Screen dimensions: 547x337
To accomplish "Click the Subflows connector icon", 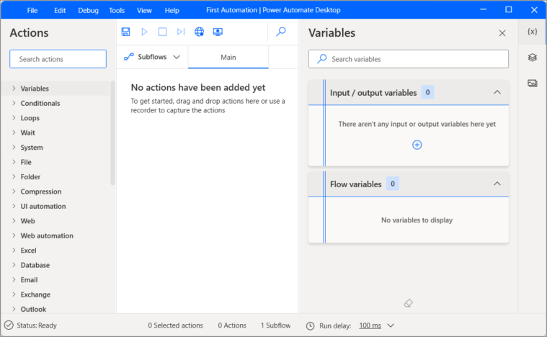I will tap(129, 57).
